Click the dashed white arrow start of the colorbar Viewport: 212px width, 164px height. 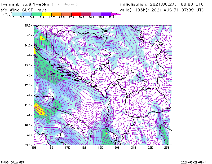pyautogui.click(x=7, y=14)
